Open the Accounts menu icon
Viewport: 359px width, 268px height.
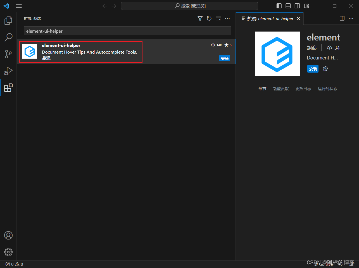pos(8,235)
